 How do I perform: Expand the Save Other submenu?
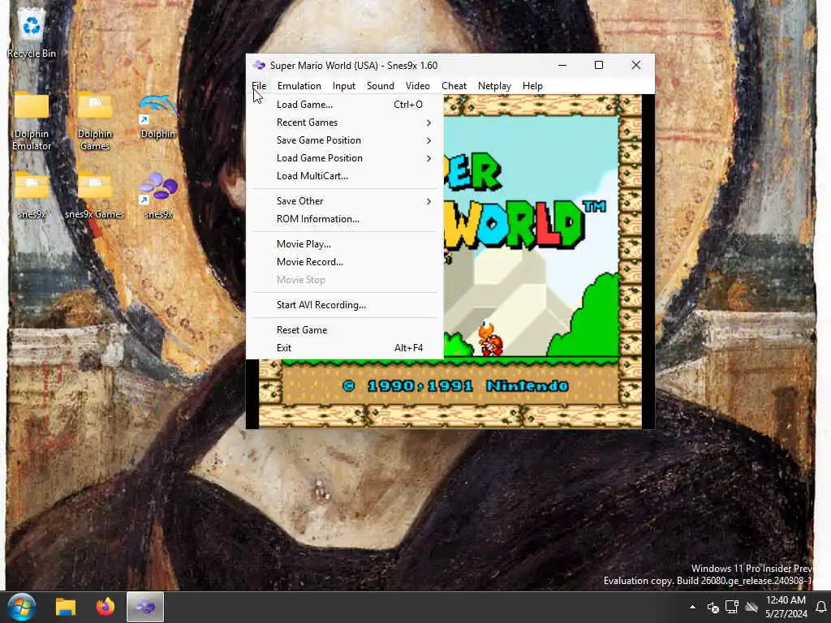(x=344, y=201)
